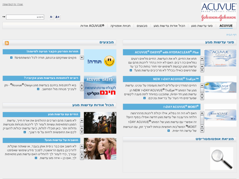Click scrollbar thumb in 'החיים עם עדשות מגע' box
The image size is (239, 179).
point(82,124)
